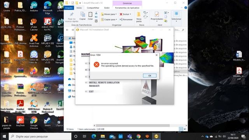Click the Explorer horizontal scrollbar

click(133, 126)
